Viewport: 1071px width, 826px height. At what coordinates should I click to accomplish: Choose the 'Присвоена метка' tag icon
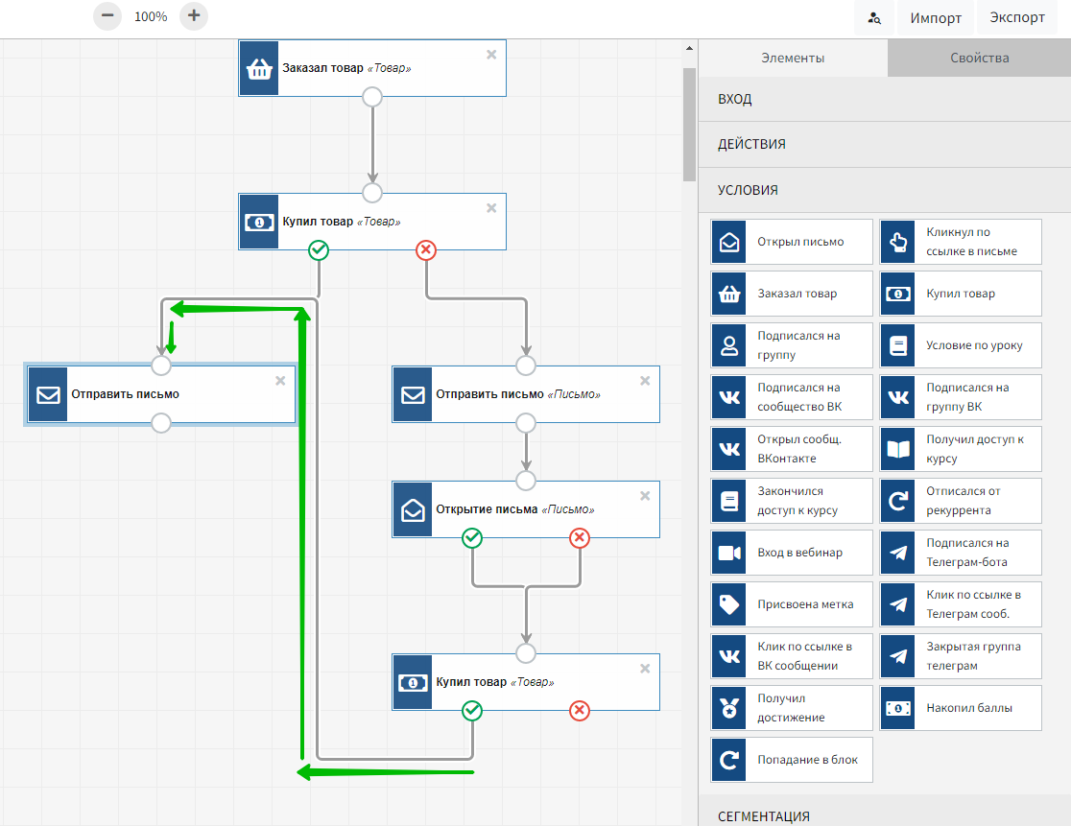tap(729, 604)
